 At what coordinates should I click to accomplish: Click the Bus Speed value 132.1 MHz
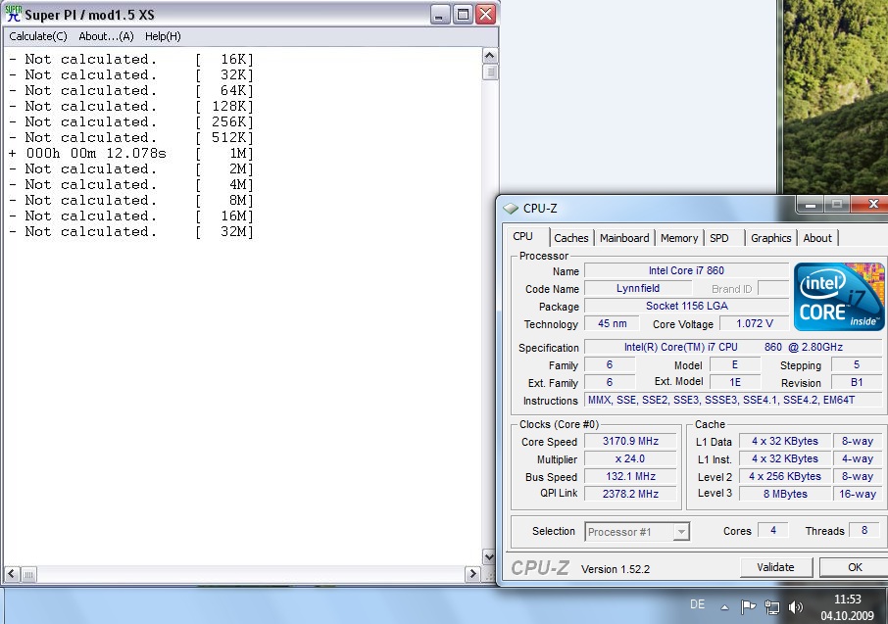pyautogui.click(x=630, y=476)
